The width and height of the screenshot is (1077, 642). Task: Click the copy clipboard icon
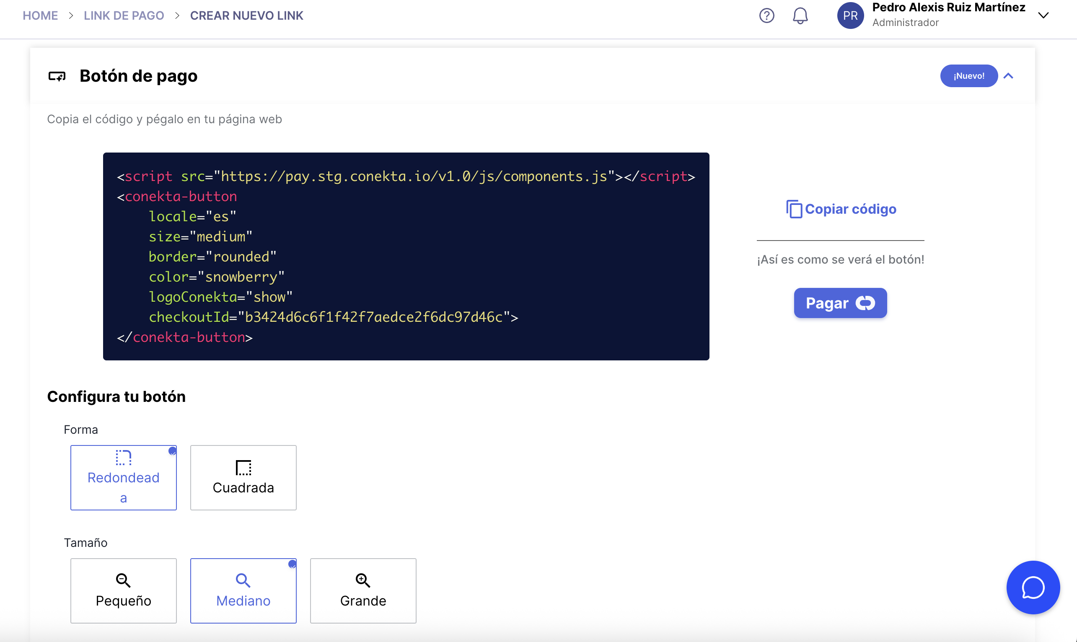794,209
